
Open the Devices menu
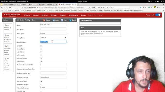pos(63,15)
